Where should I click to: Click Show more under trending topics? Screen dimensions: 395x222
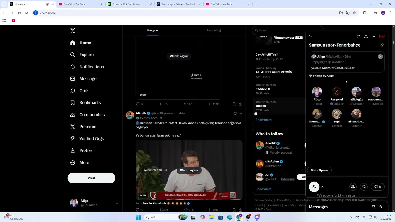pyautogui.click(x=264, y=120)
